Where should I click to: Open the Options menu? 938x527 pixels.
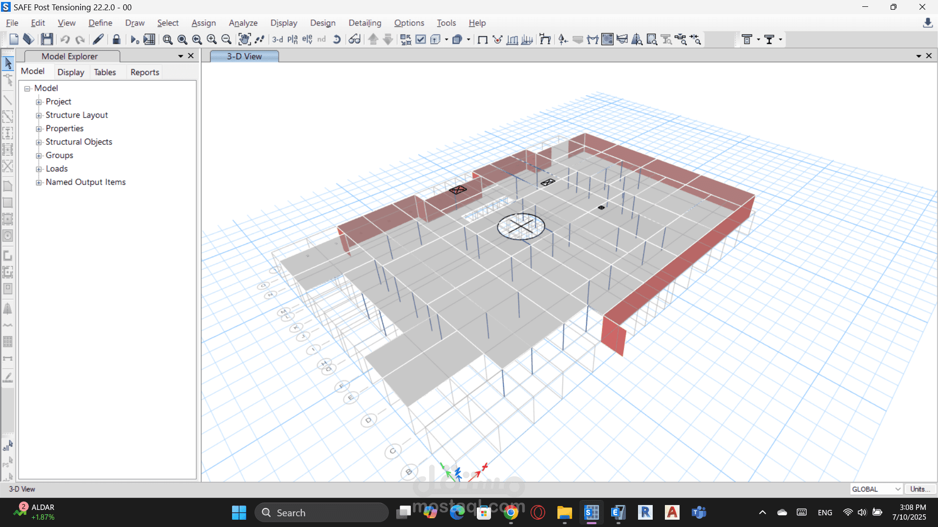(409, 23)
